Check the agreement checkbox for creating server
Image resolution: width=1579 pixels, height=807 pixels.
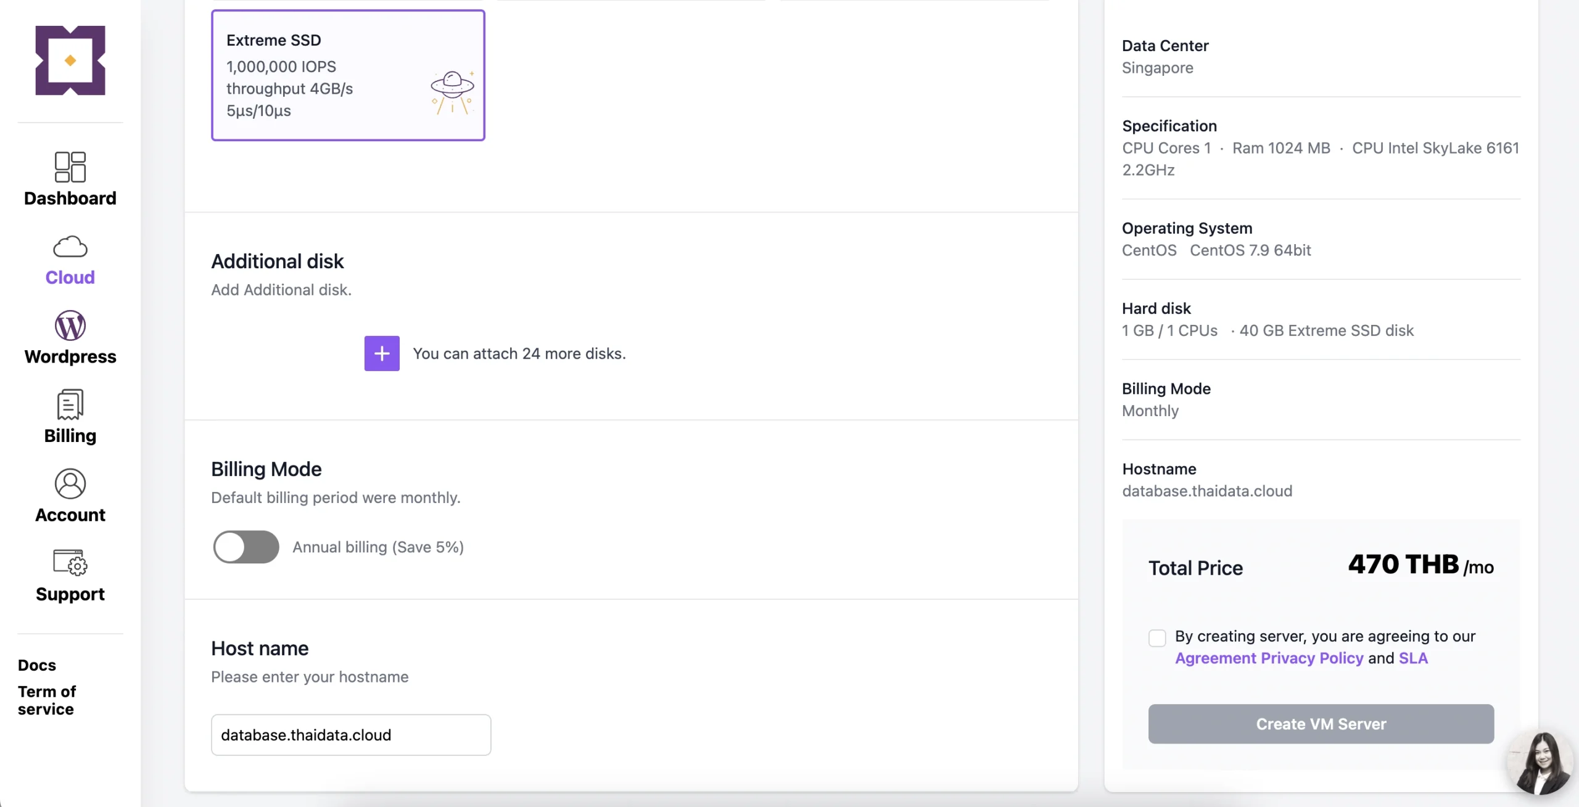click(x=1157, y=637)
